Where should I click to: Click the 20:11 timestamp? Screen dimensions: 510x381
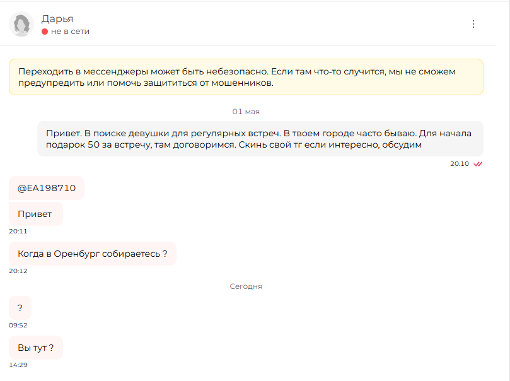[18, 232]
